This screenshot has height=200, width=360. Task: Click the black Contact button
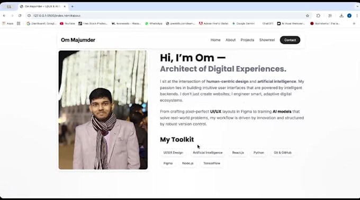tap(290, 40)
